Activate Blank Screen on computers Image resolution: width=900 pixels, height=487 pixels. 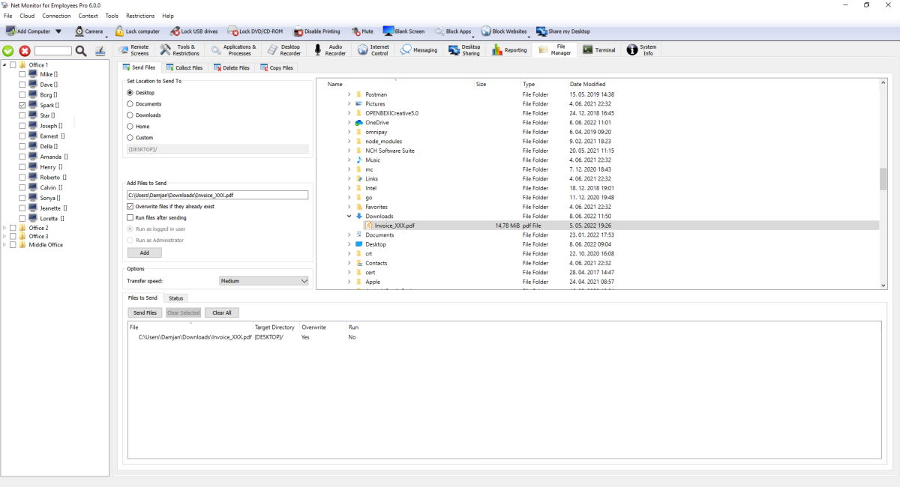pyautogui.click(x=403, y=31)
